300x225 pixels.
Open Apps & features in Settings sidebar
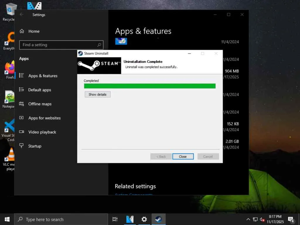tap(43, 76)
